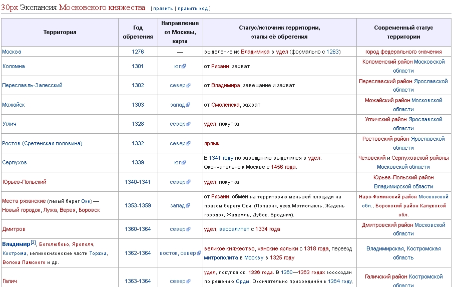Open the Можайск territory link
Screen dimensions: 456x287
[x=14, y=105]
